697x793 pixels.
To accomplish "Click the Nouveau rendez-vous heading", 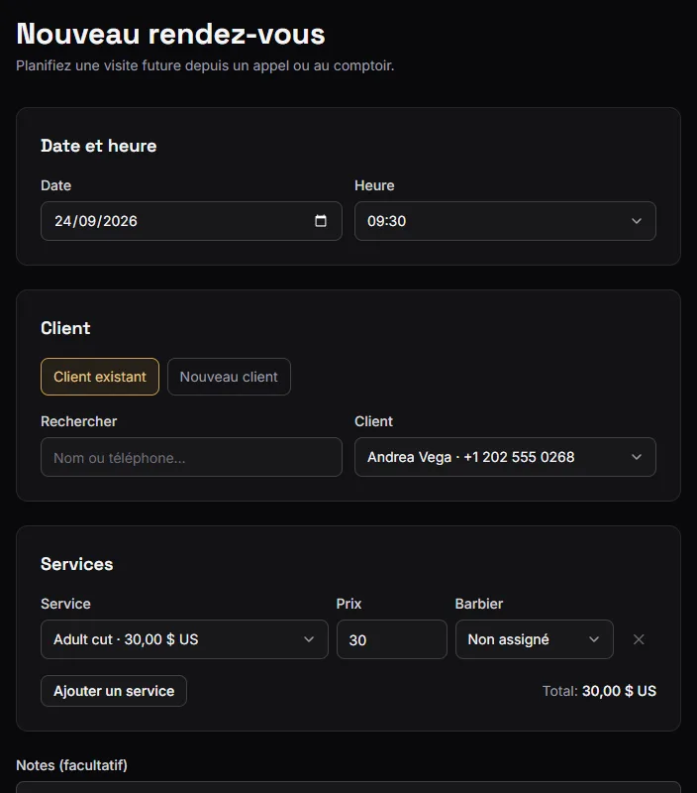I will (170, 34).
